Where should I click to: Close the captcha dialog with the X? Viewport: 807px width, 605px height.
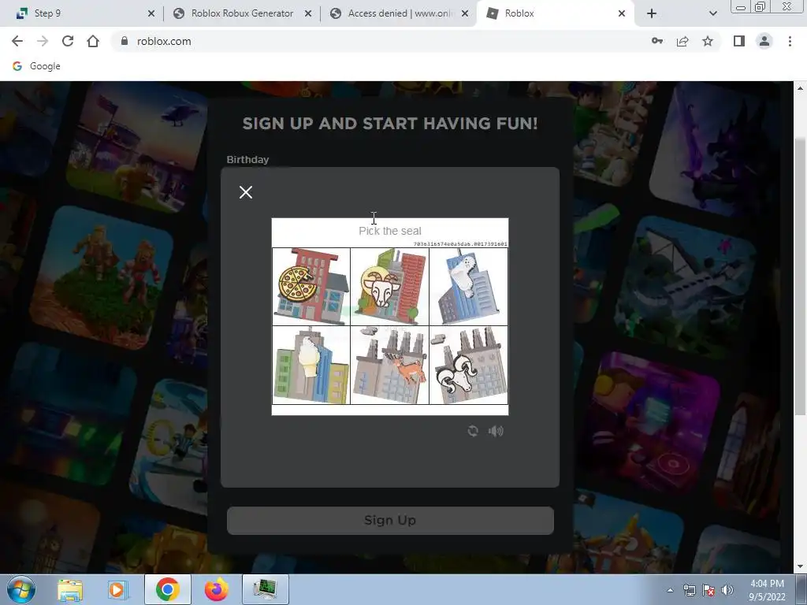(246, 192)
